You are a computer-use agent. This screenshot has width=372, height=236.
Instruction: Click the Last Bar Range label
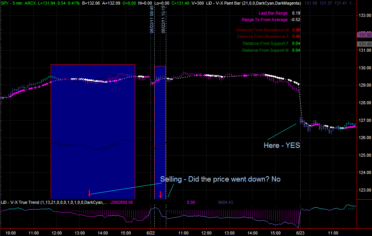pos(273,13)
